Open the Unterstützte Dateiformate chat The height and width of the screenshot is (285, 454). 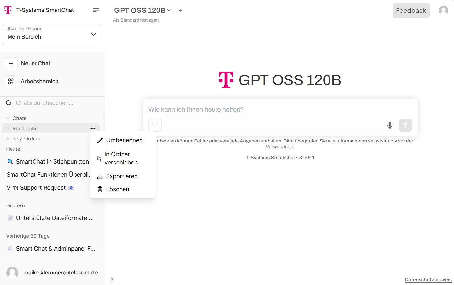coord(51,218)
